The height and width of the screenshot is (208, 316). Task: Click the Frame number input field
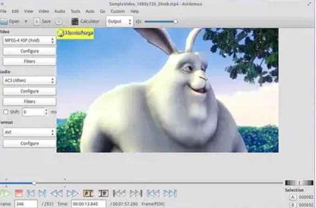[26, 204]
